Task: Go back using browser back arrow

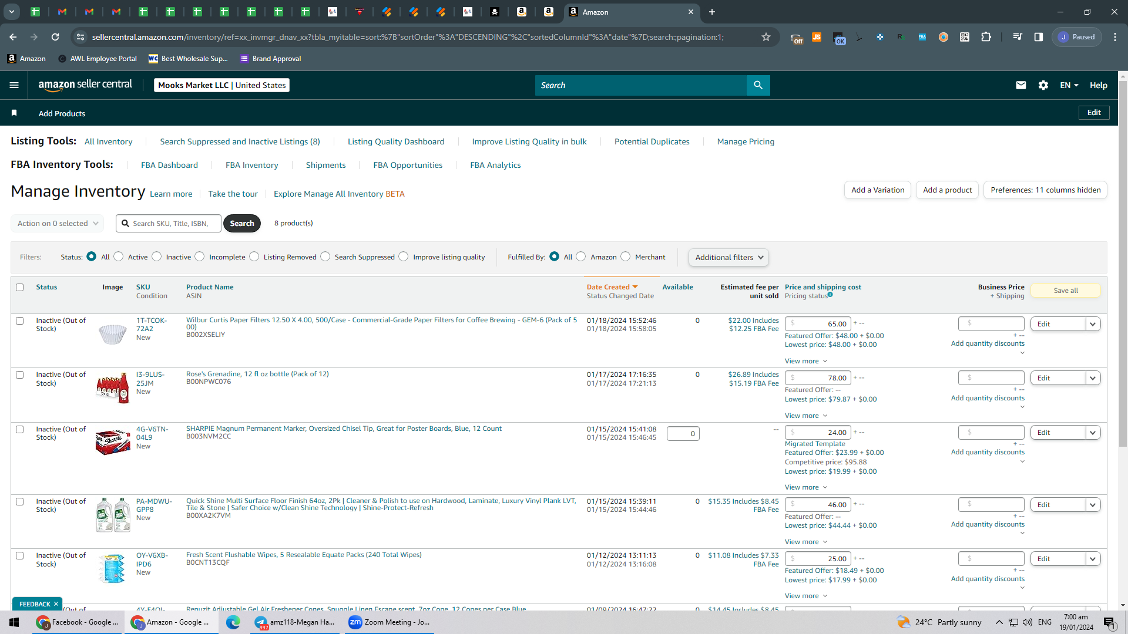Action: pyautogui.click(x=13, y=37)
